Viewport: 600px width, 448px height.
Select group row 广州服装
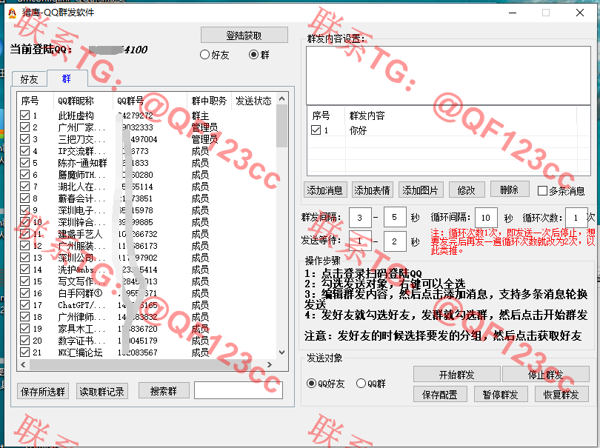[x=148, y=246]
